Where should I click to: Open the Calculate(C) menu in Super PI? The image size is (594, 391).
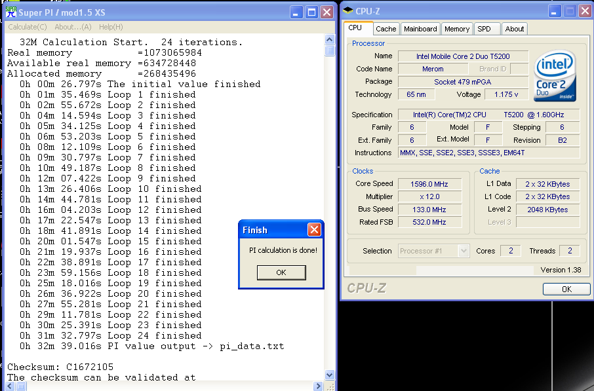[x=28, y=27]
